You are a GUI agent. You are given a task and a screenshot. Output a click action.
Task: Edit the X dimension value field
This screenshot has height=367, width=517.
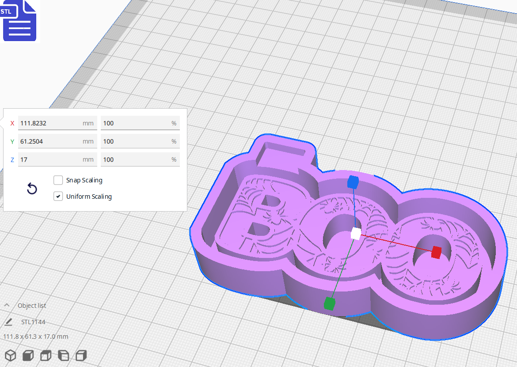[57, 123]
